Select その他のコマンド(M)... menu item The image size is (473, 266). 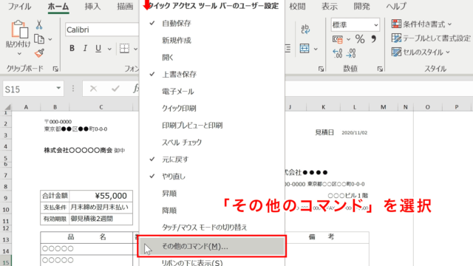(212, 246)
